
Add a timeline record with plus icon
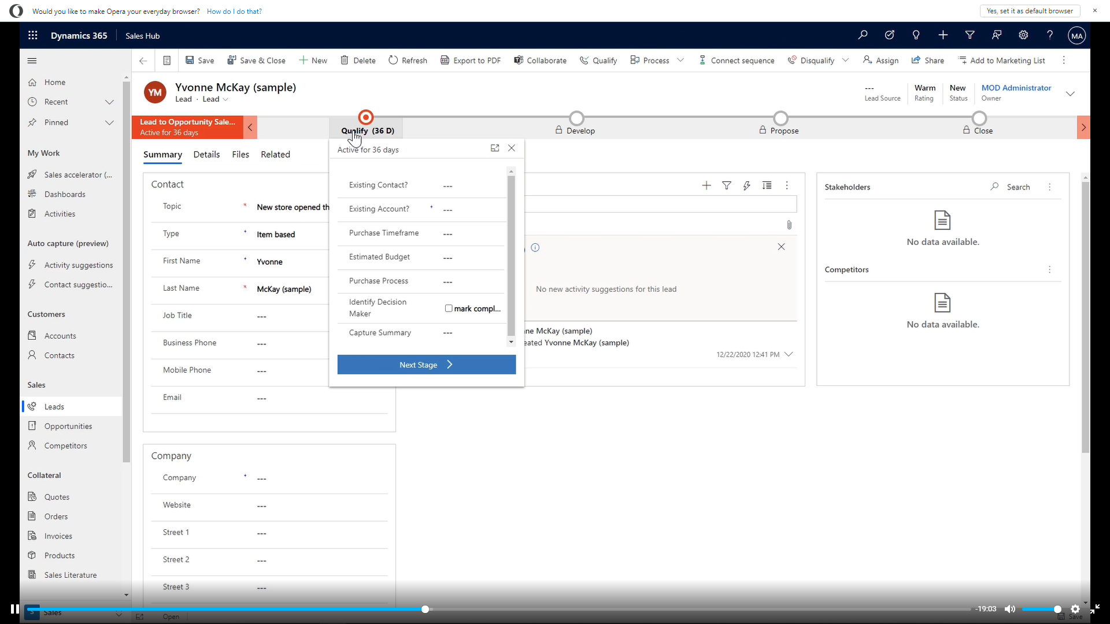706,185
